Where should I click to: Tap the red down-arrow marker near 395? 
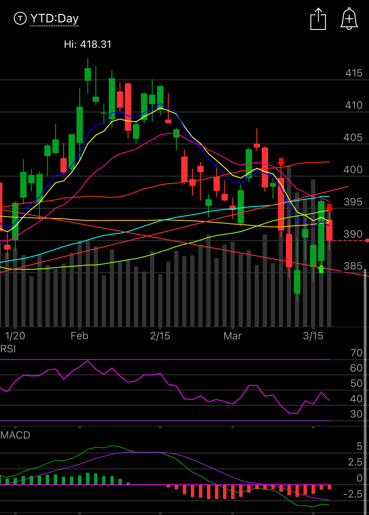pyautogui.click(x=329, y=208)
